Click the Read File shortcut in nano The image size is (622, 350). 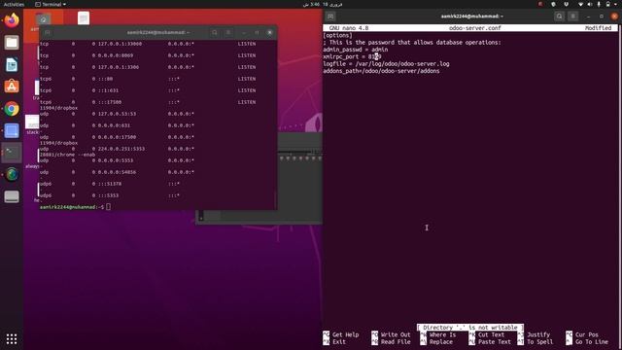point(391,341)
